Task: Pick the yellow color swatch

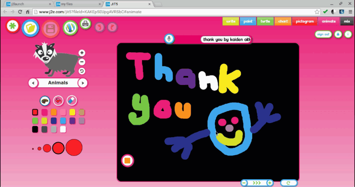Action: (72, 112)
